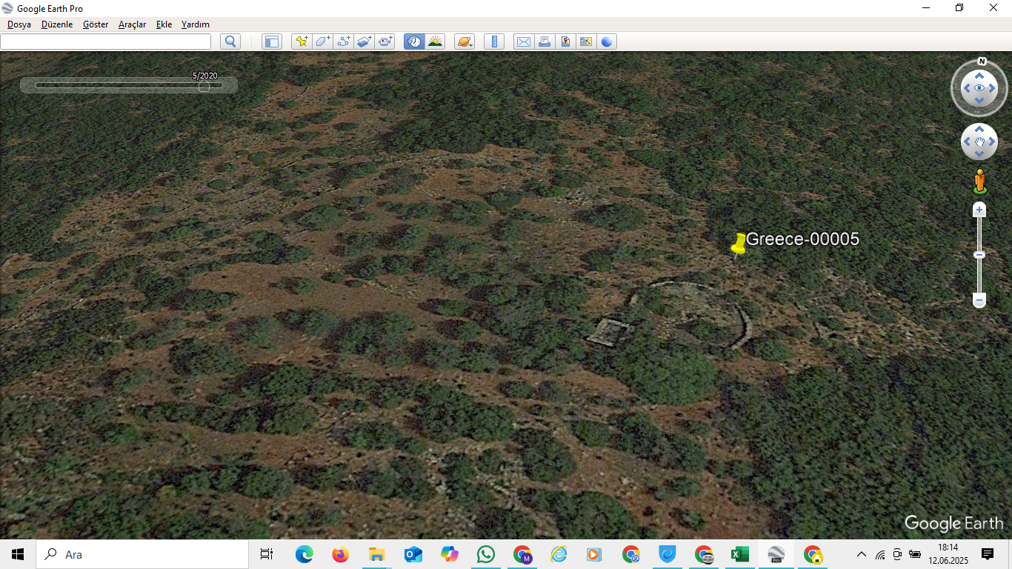The width and height of the screenshot is (1012, 569).
Task: Click the Save Image toolbar icon
Action: point(565,41)
